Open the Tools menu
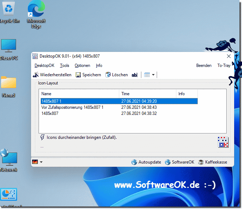 click(65, 65)
